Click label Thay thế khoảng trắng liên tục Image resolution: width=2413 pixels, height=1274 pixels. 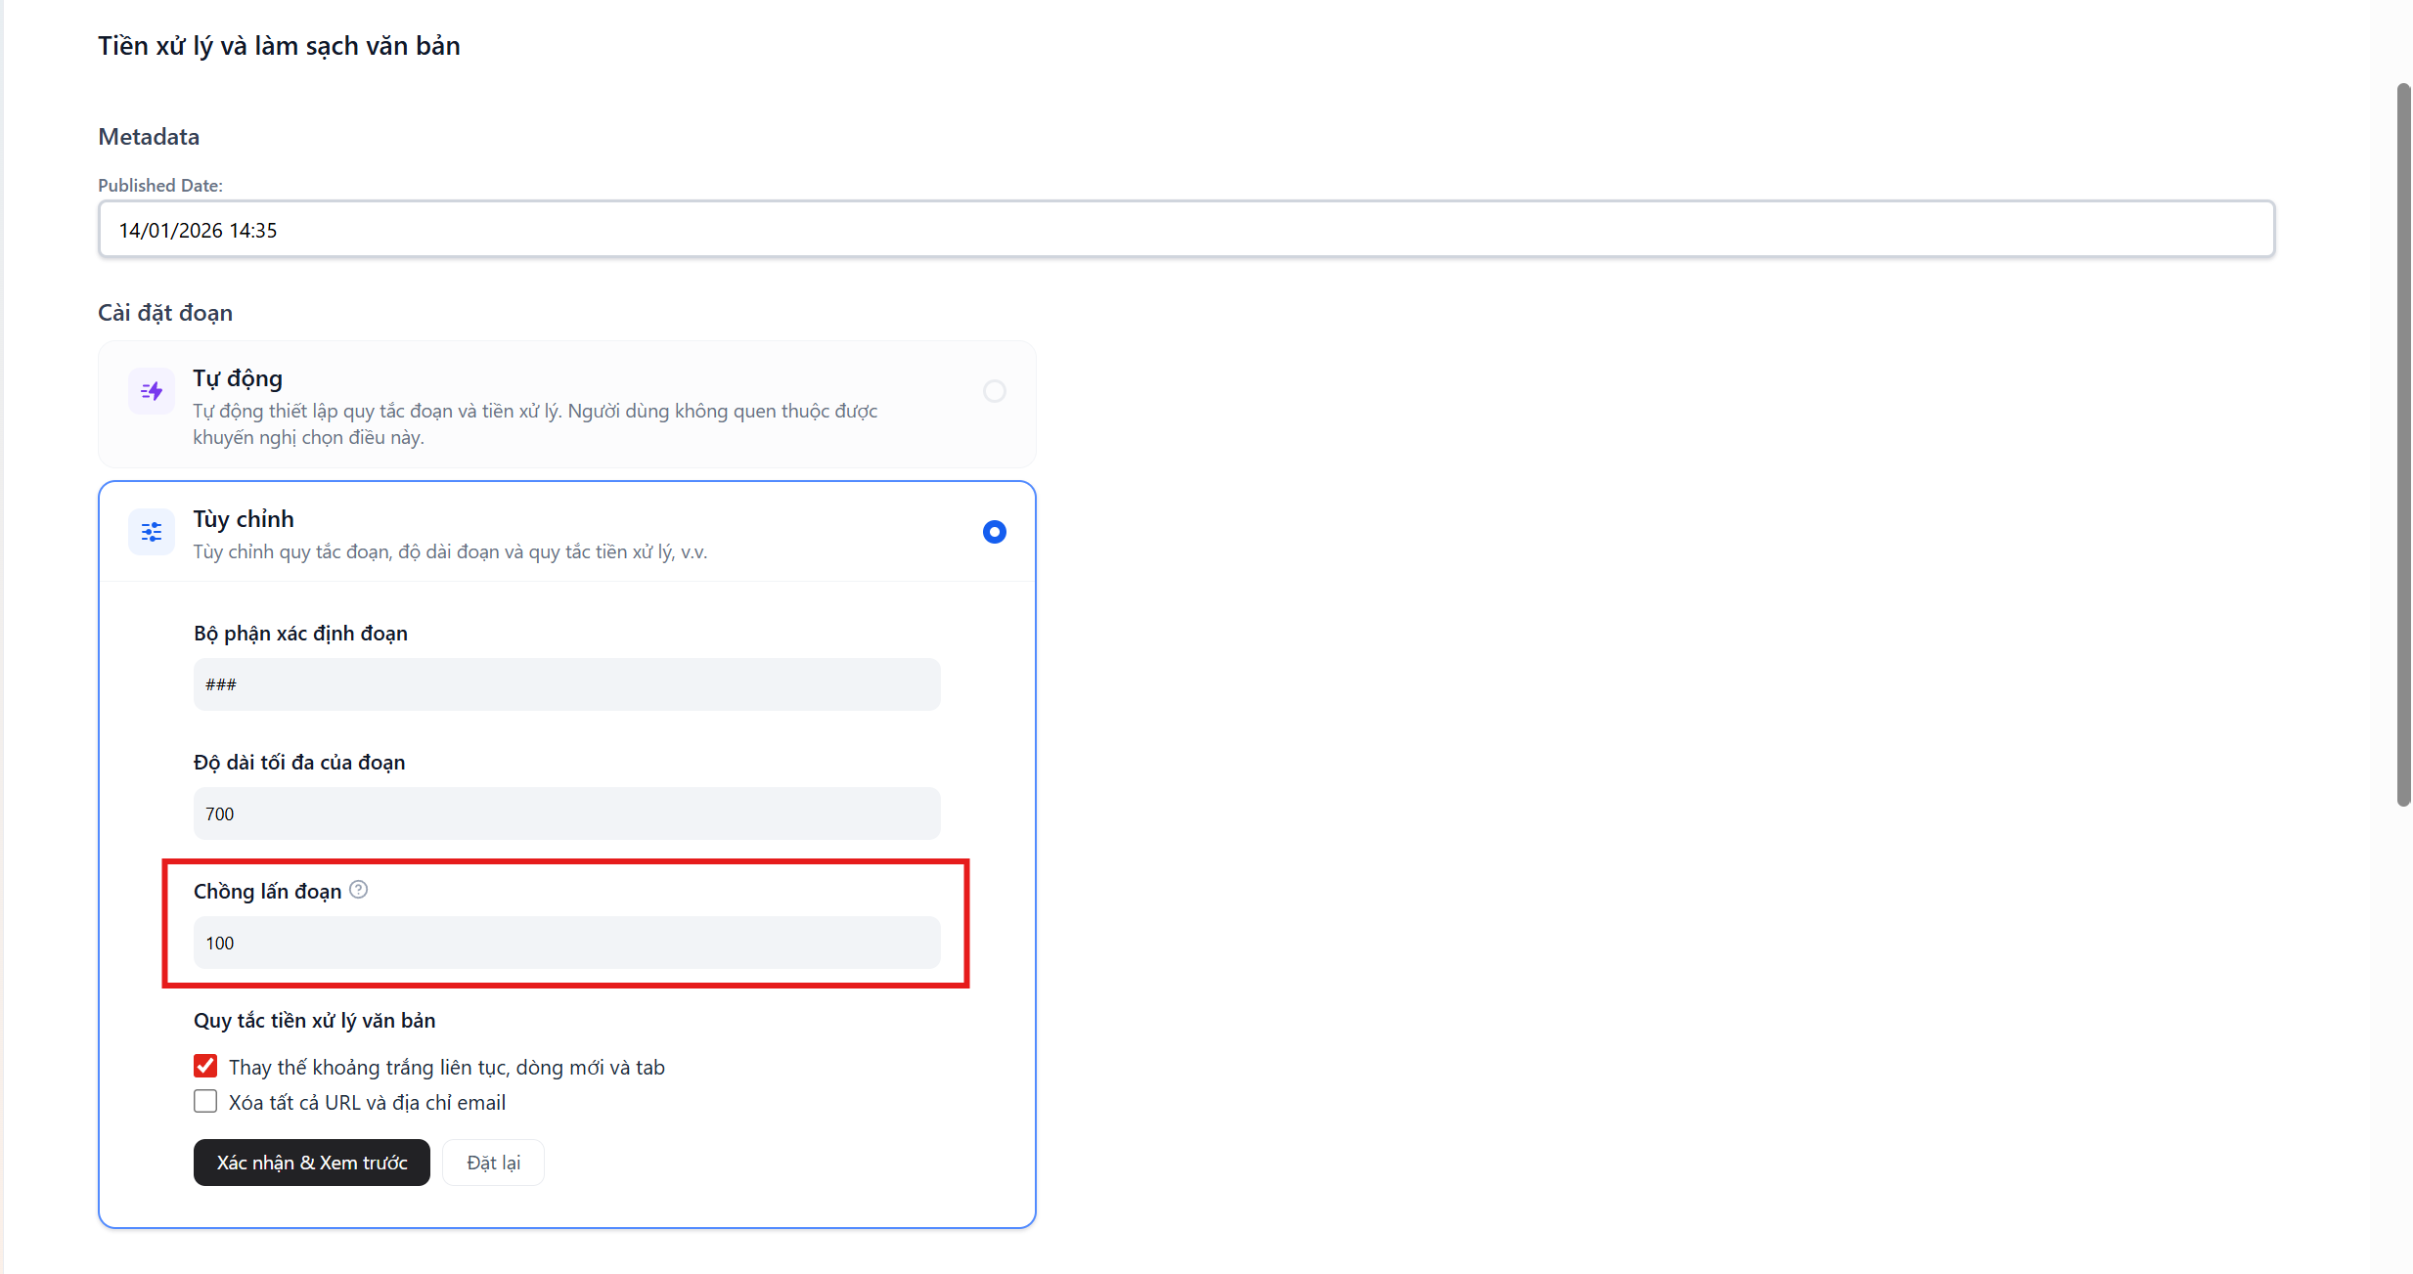click(446, 1068)
